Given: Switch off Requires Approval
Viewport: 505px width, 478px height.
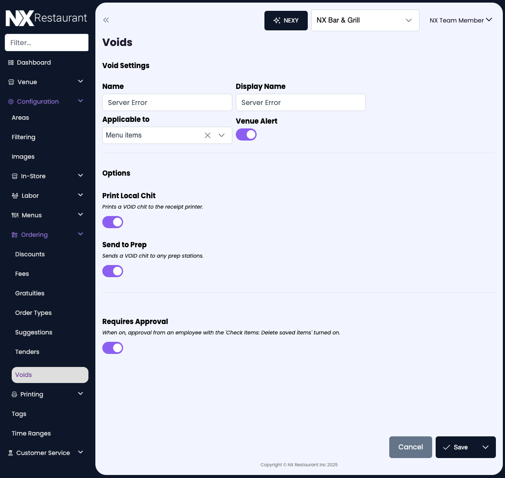Looking at the screenshot, I should tap(113, 348).
